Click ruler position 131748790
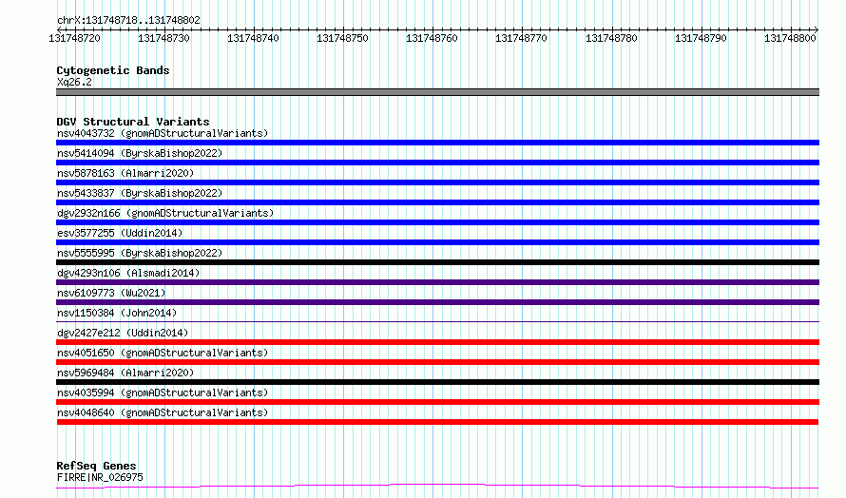This screenshot has height=498, width=846. 701,38
